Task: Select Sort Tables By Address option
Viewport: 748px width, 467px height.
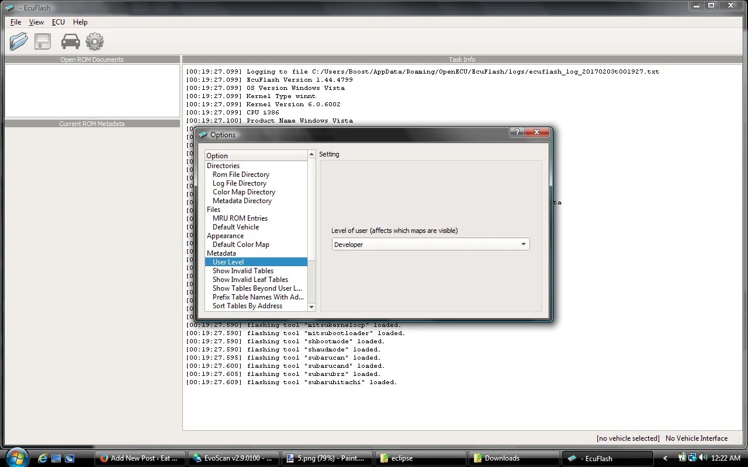Action: tap(247, 306)
